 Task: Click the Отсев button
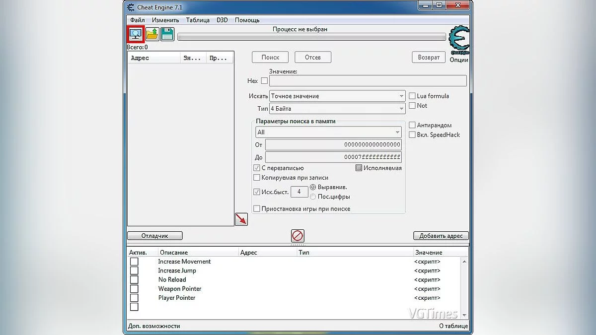[312, 57]
